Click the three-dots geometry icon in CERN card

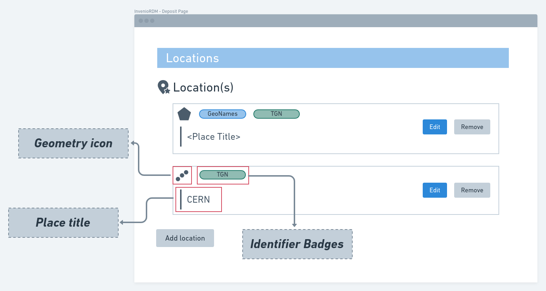(x=182, y=175)
